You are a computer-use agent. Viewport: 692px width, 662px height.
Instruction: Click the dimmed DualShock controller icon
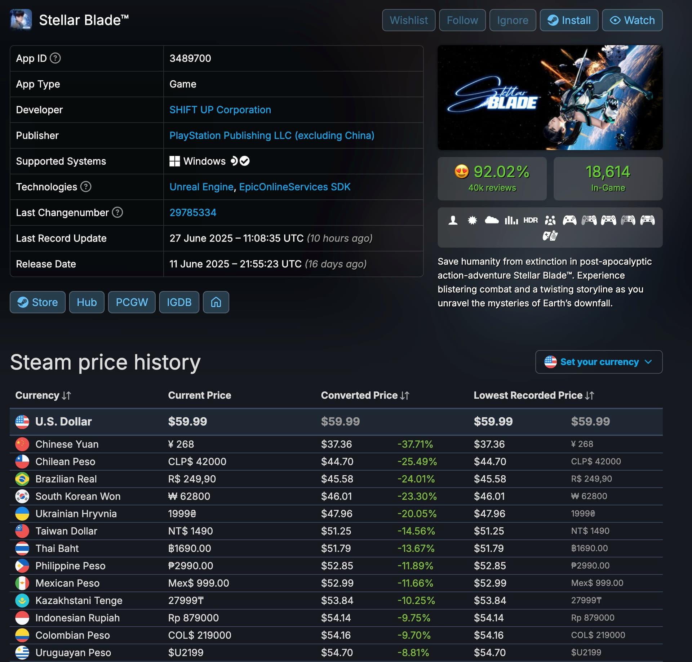pyautogui.click(x=589, y=220)
